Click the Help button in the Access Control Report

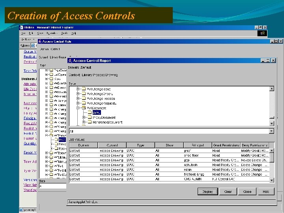click(x=266, y=191)
